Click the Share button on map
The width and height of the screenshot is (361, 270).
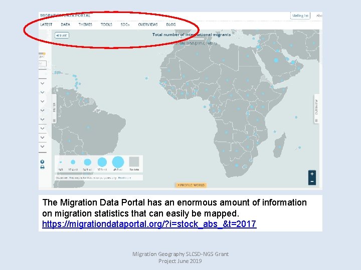62,35
